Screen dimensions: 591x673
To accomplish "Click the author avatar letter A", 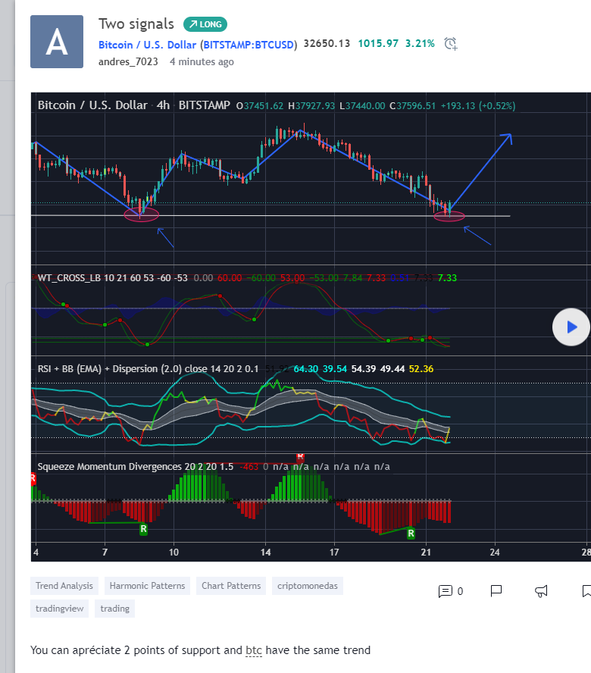I will (x=57, y=42).
